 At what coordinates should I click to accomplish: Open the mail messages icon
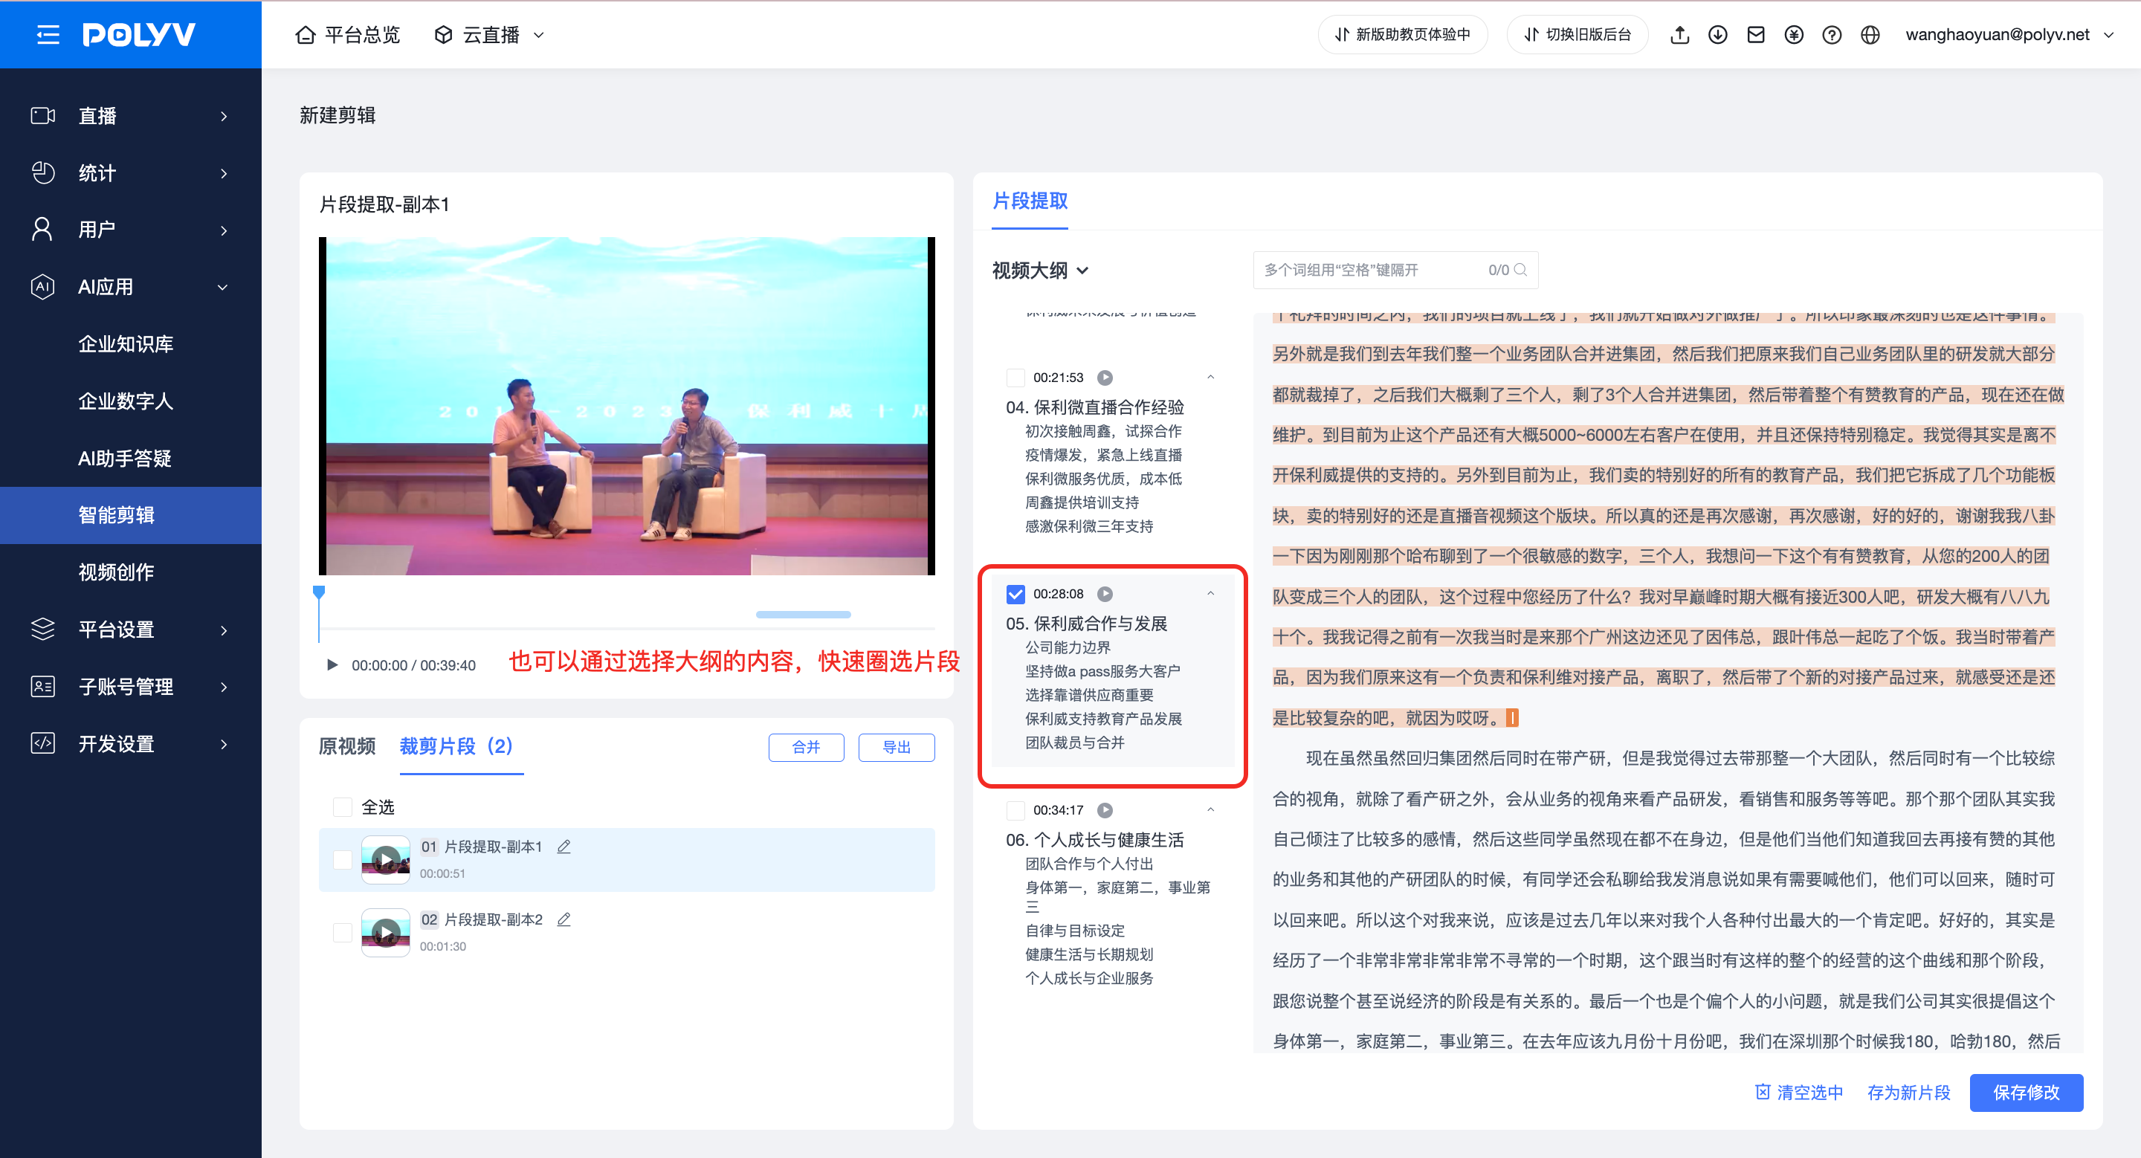click(x=1755, y=35)
